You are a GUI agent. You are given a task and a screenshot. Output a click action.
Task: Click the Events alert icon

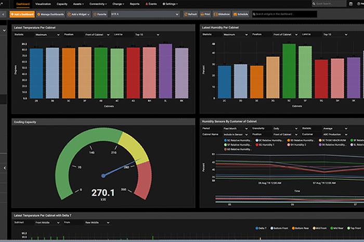click(151, 4)
